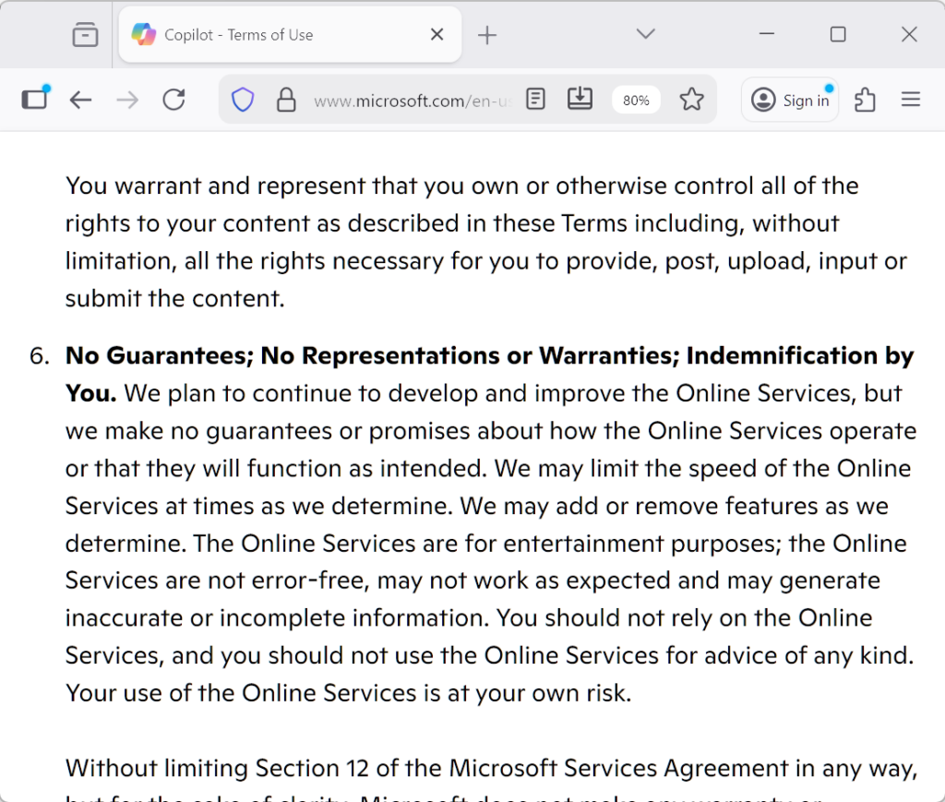
Task: Reload the Copilot Terms of Use page
Action: pos(173,100)
